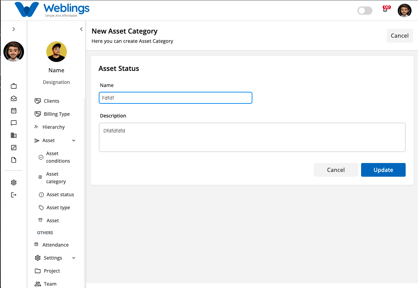Collapse the Asset submenu chevron
The height and width of the screenshot is (288, 418).
point(74,140)
